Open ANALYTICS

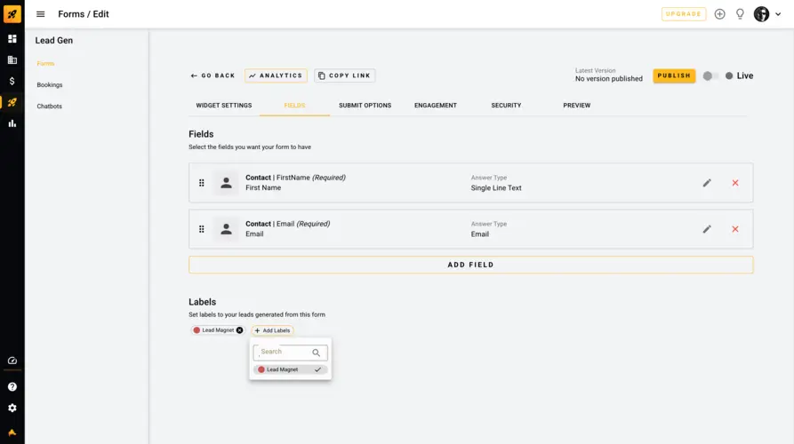point(276,75)
